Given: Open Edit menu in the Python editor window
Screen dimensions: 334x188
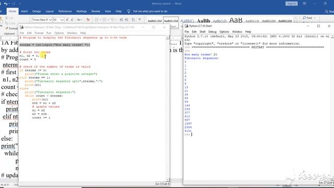Looking at the screenshot, I should 29,33.
